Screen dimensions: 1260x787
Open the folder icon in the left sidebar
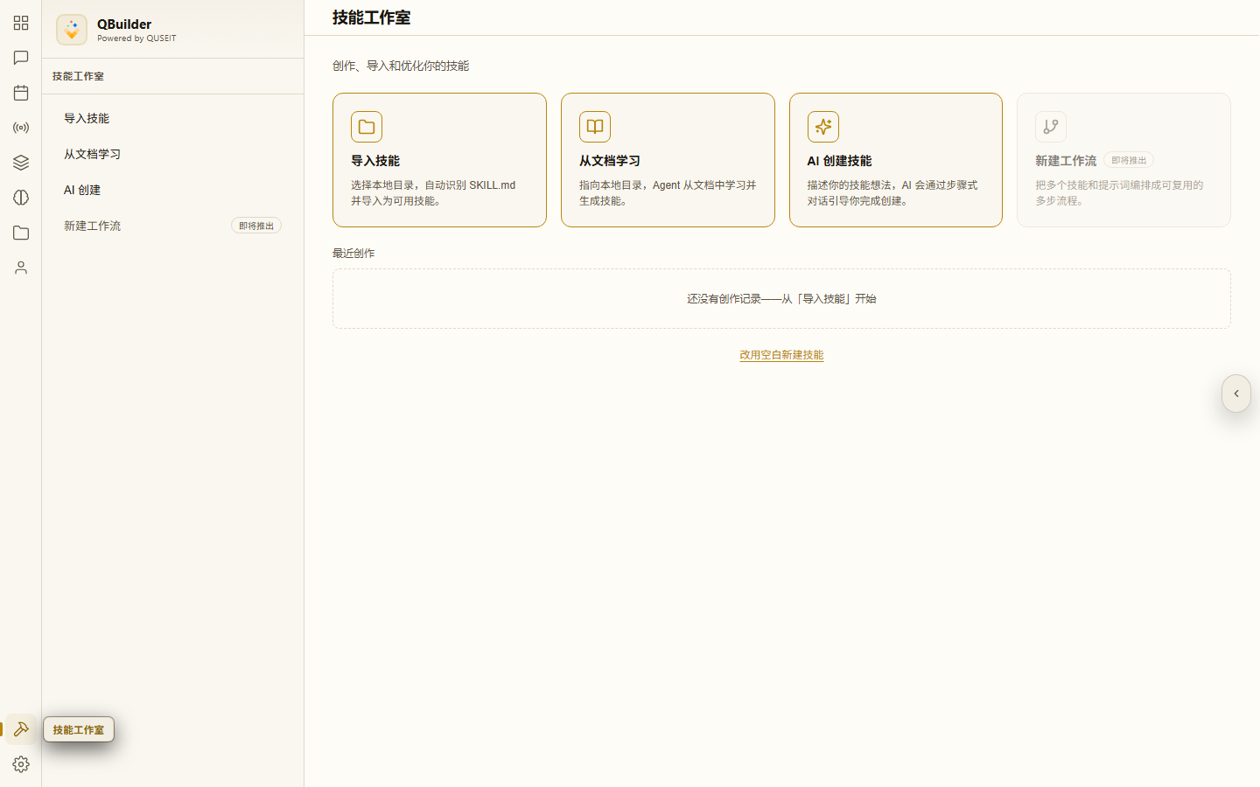coord(21,233)
